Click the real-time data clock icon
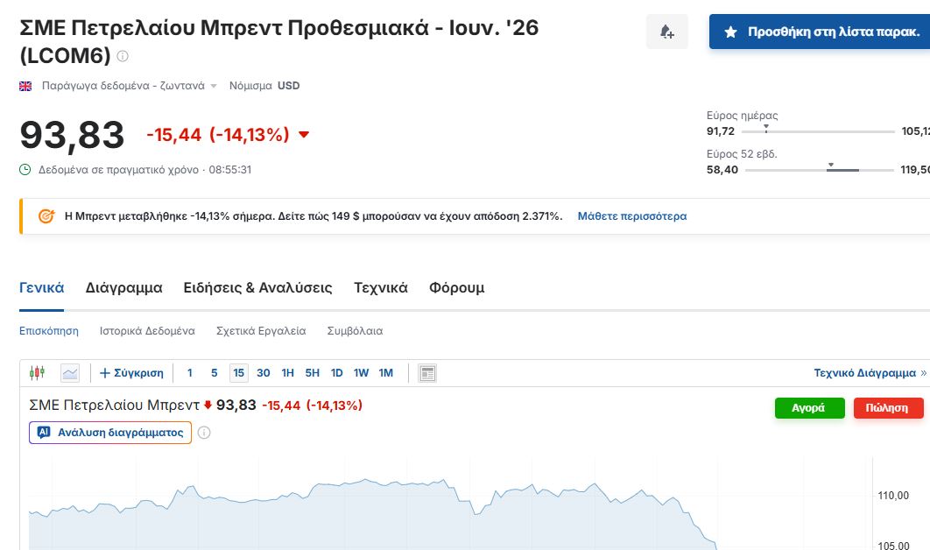Viewport: 930px width, 550px height. pyautogui.click(x=25, y=169)
